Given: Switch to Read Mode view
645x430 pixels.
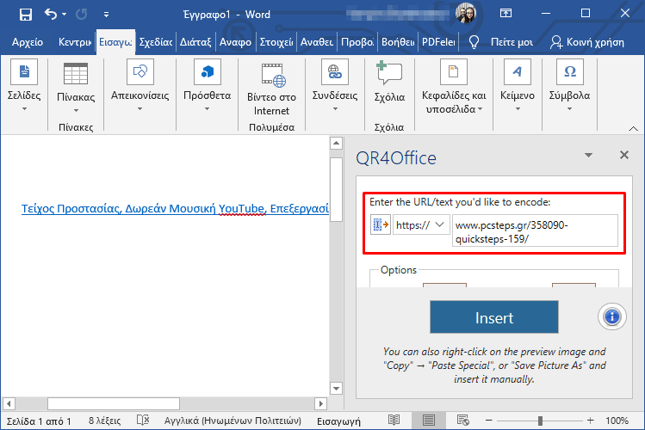Looking at the screenshot, I should pyautogui.click(x=394, y=421).
